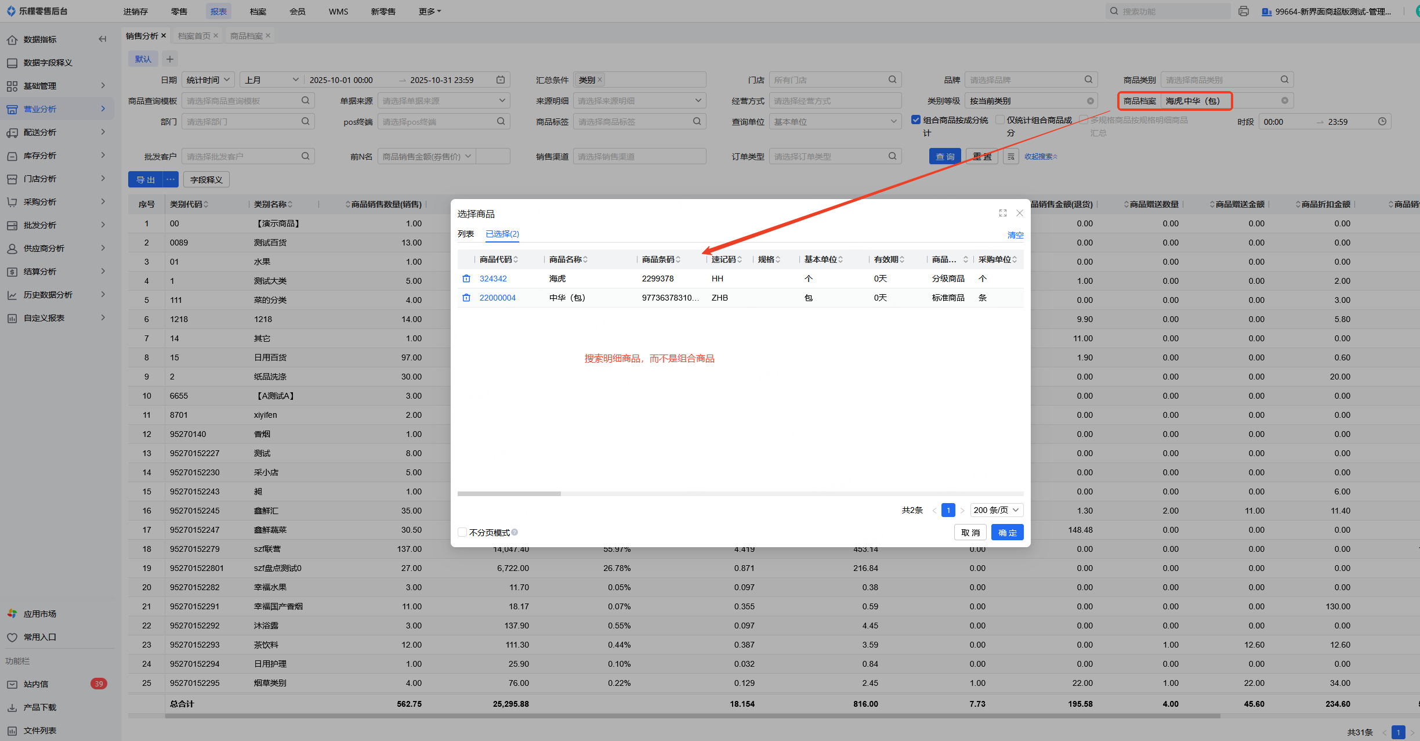Uncheck 组合商品按成分统计 checkbox
The image size is (1420, 741).
click(916, 120)
